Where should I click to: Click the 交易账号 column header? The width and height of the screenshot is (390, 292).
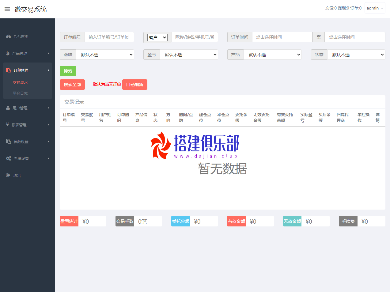point(87,117)
